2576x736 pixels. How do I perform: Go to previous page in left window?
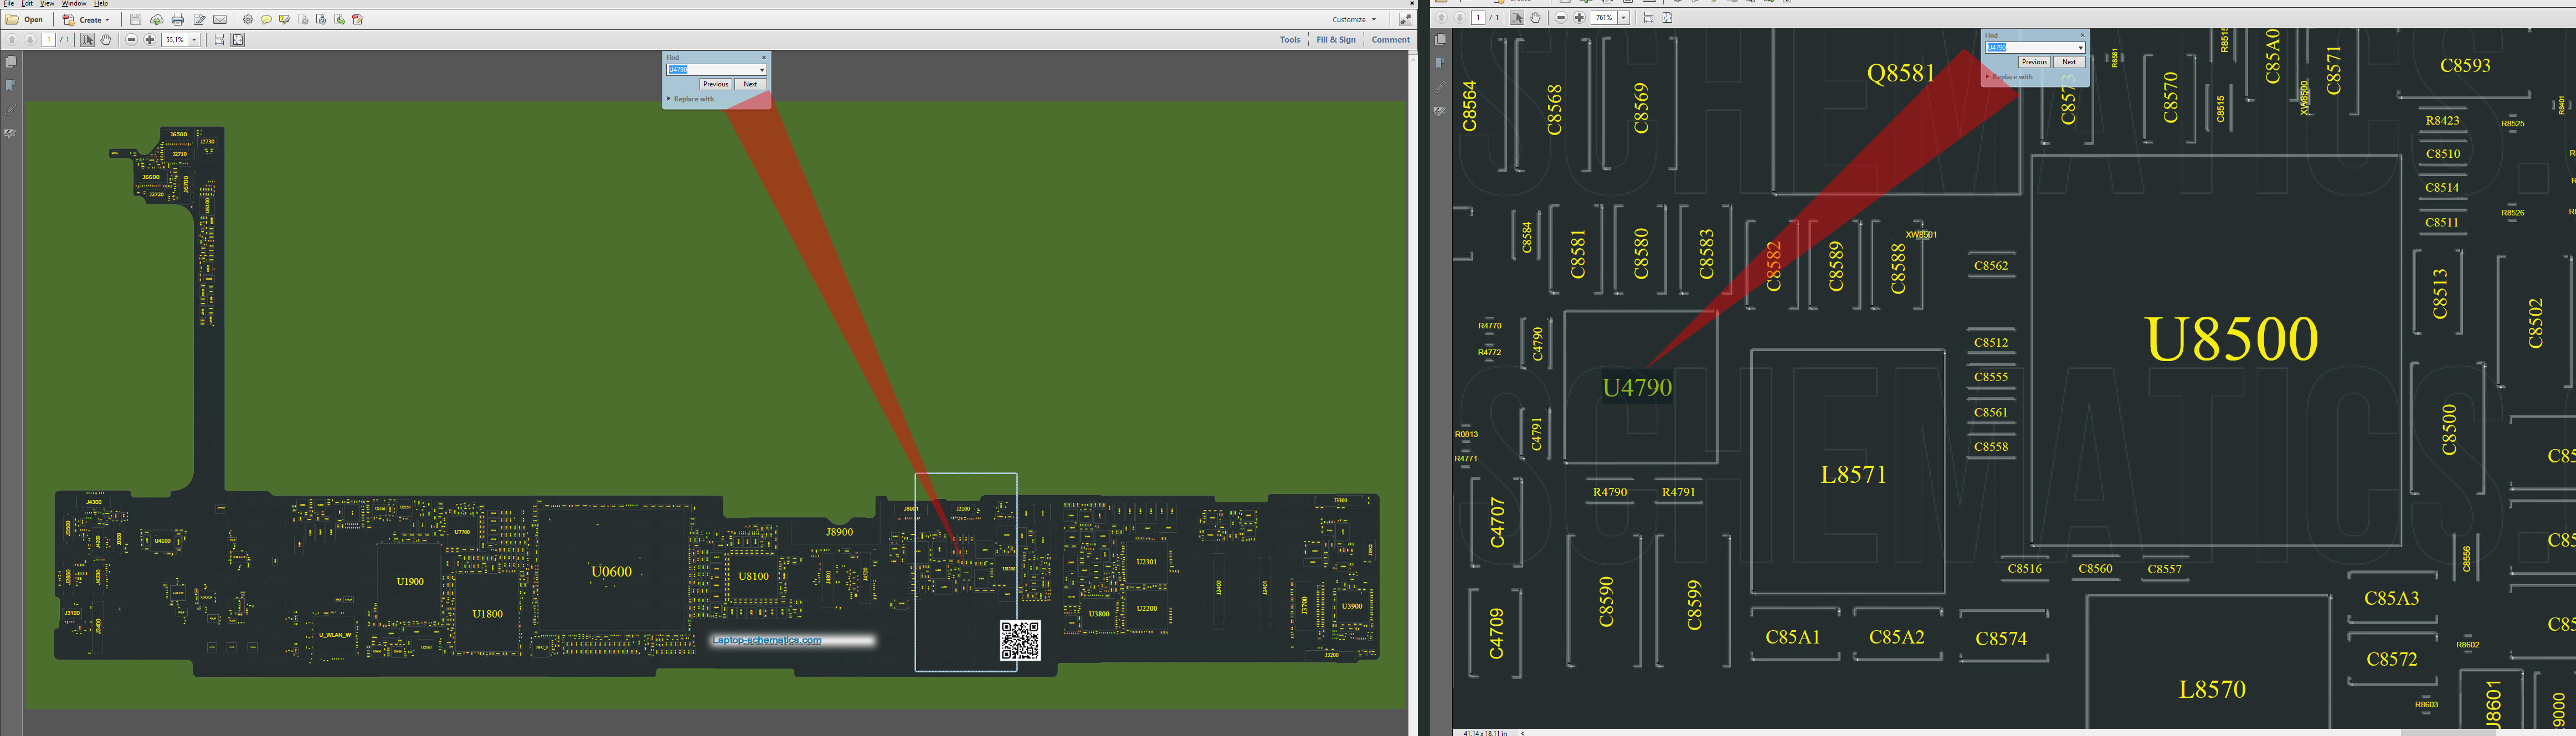click(x=12, y=40)
